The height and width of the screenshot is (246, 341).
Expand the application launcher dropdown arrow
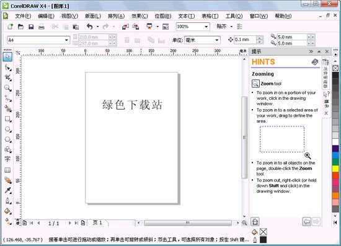[157, 27]
